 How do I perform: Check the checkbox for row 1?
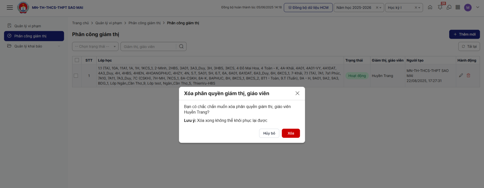click(x=76, y=76)
